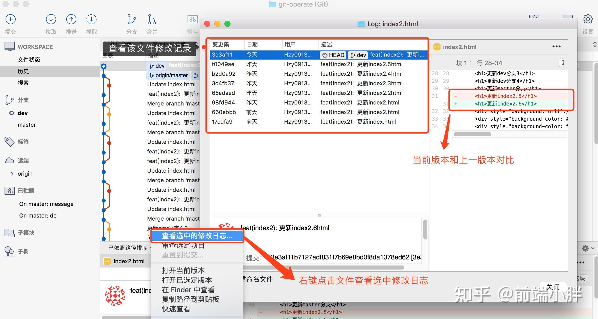Click the 提交 (Commit) toolbar icon
598x319 pixels.
10,19
